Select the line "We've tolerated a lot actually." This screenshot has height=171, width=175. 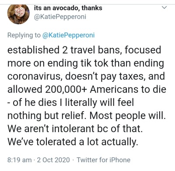(73, 142)
